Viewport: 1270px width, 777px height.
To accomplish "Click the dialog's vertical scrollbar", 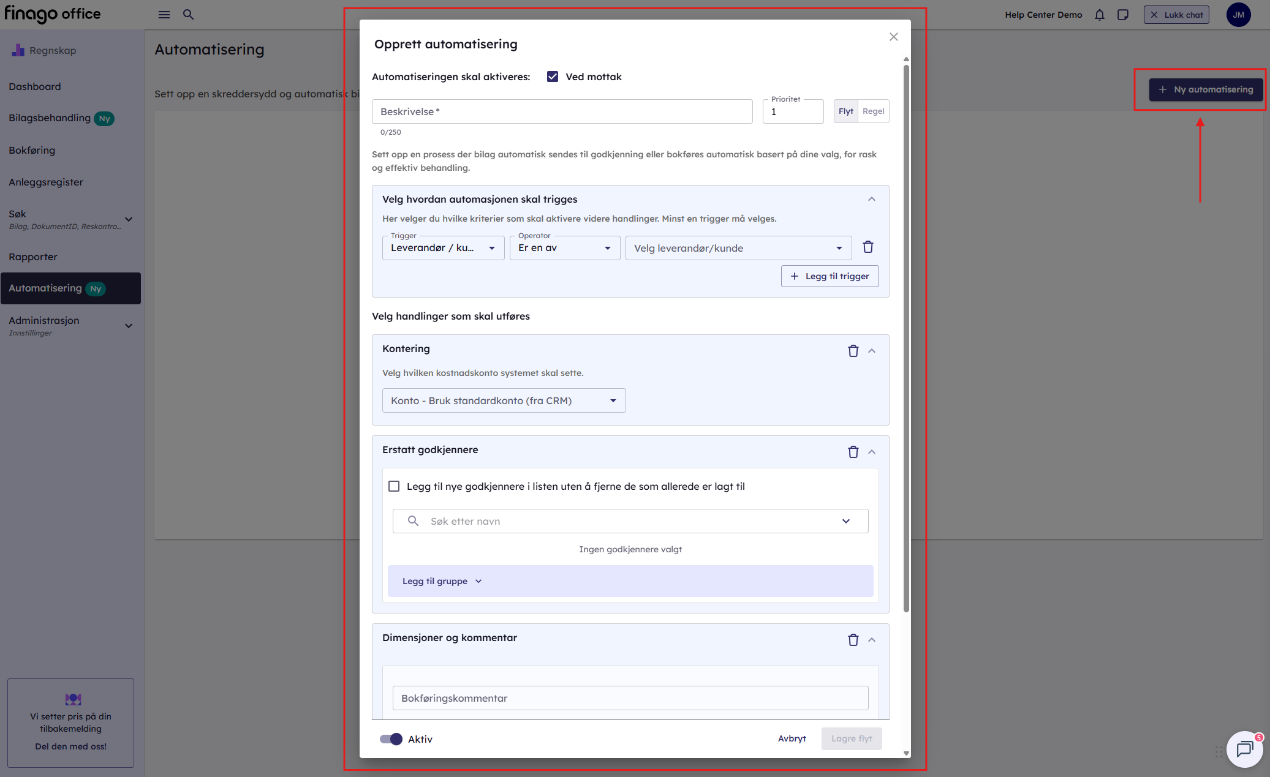I will pos(905,337).
